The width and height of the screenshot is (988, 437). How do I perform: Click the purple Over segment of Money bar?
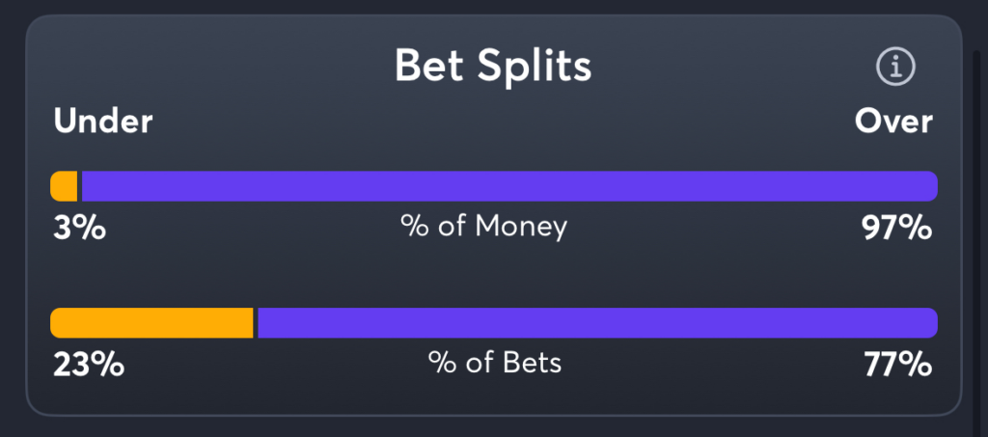[x=509, y=186]
